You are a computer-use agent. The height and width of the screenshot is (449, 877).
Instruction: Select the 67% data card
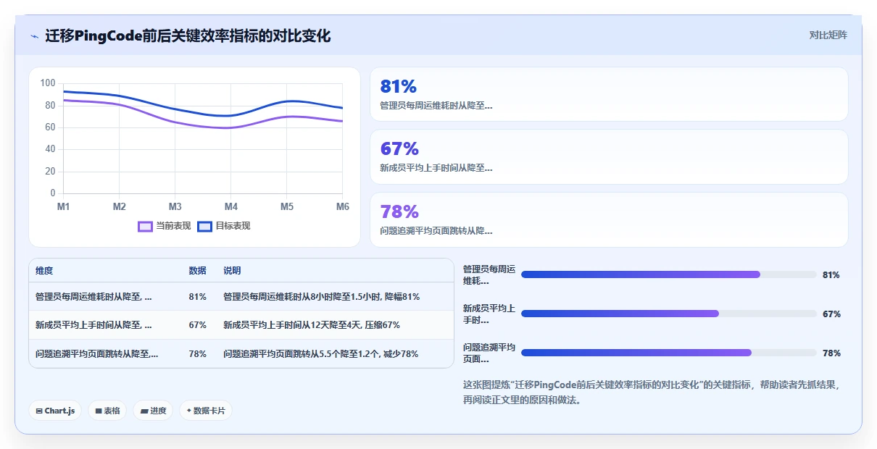point(609,157)
